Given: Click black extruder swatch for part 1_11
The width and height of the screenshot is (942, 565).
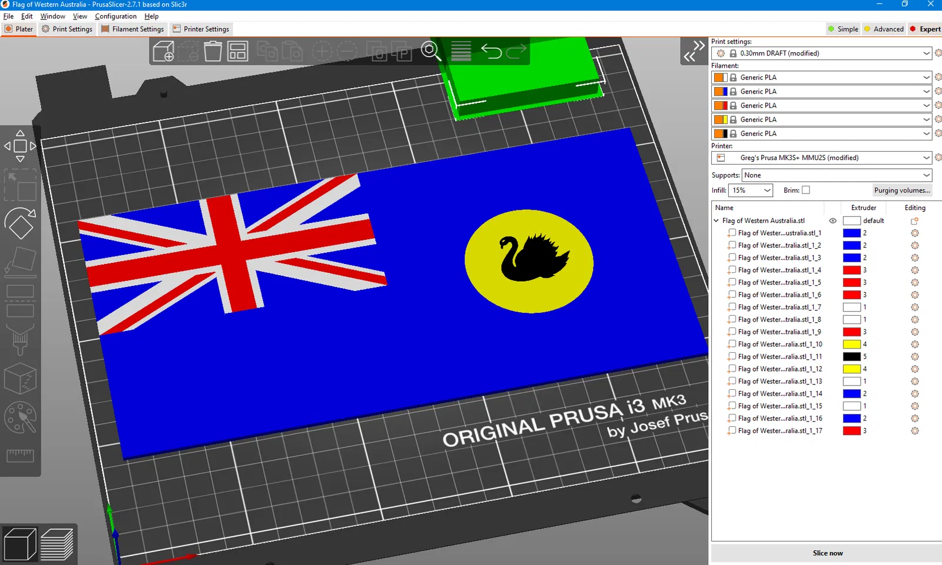Looking at the screenshot, I should pos(851,357).
